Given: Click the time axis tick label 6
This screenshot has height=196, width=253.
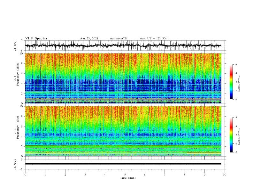Looking at the screenshot, I should 145,175.
